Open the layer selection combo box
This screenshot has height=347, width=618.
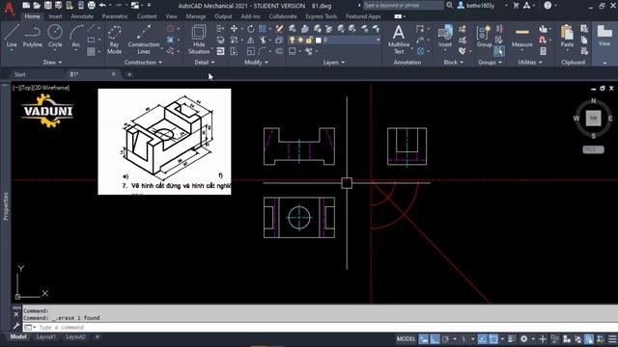tap(351, 40)
